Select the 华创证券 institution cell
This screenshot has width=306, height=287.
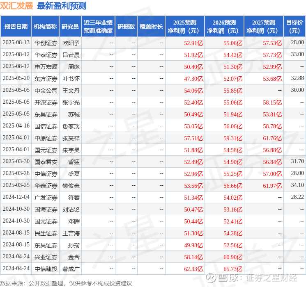click(x=46, y=43)
